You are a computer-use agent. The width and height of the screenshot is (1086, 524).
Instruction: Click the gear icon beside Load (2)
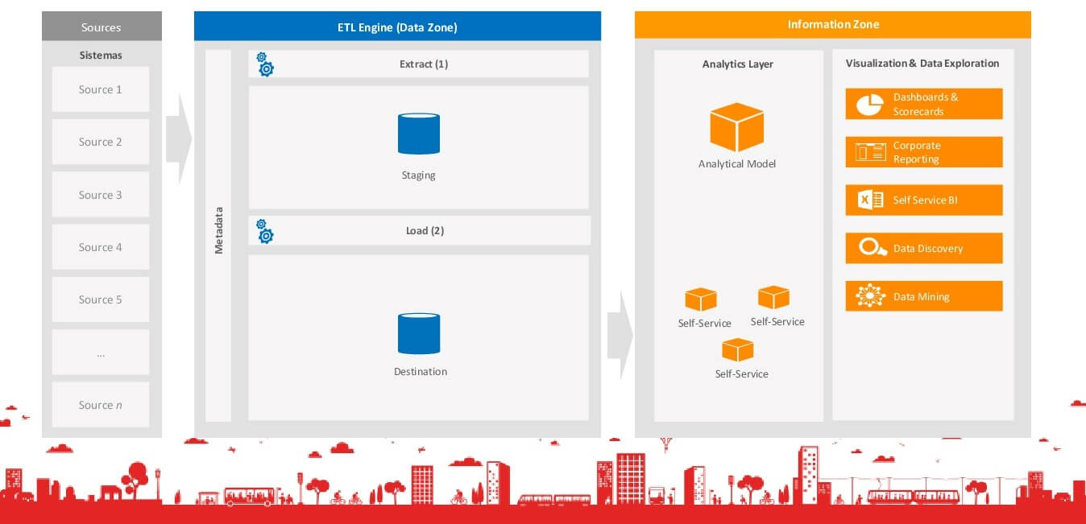pos(265,231)
